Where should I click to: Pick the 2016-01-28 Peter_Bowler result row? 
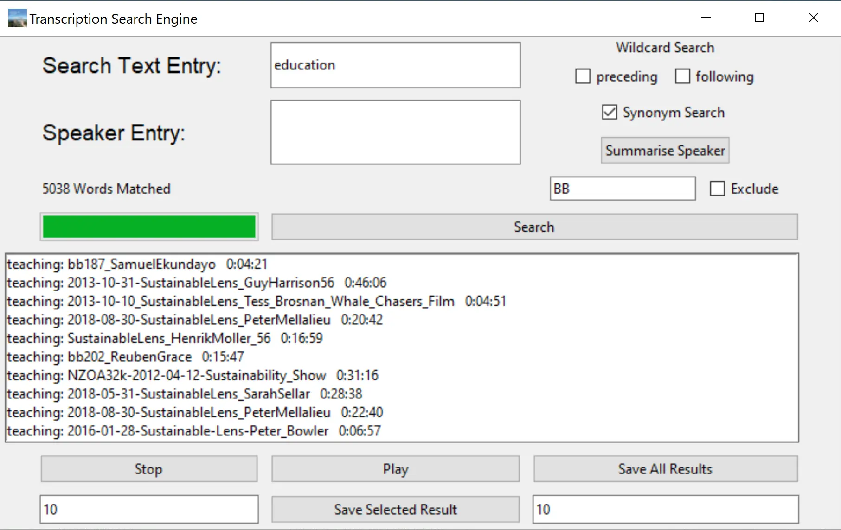tap(194, 431)
